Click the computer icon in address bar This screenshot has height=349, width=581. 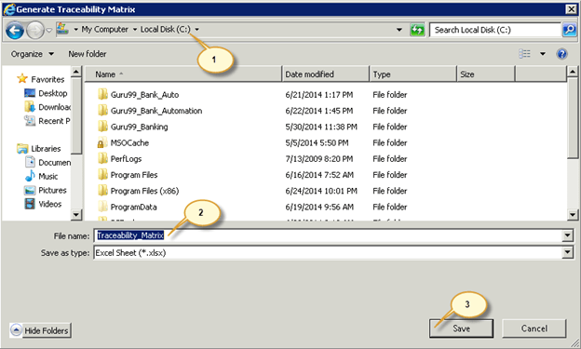coord(62,29)
